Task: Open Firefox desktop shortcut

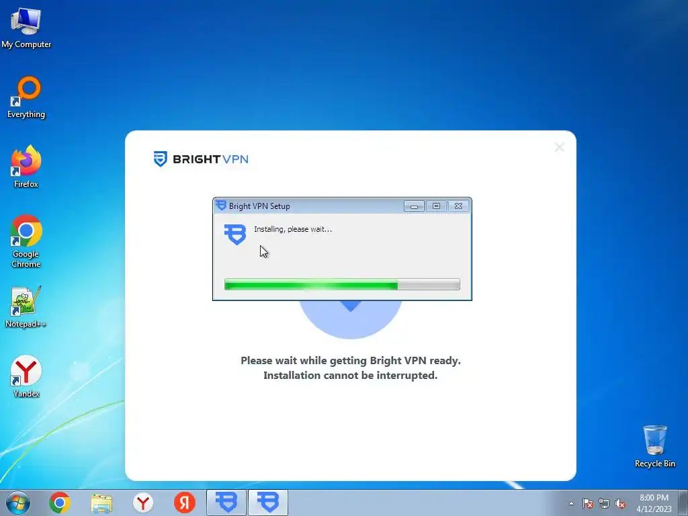Action: coord(26,167)
